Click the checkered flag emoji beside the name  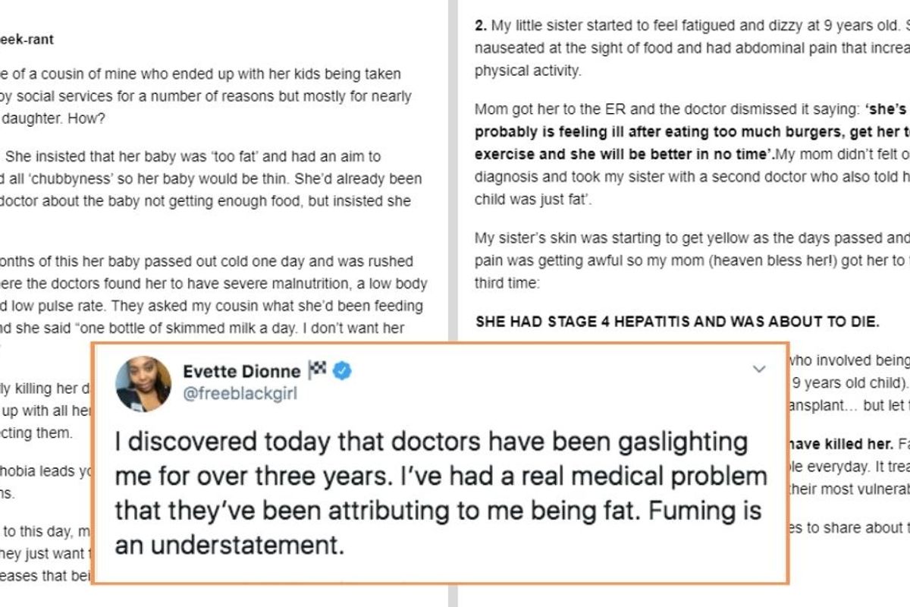(x=316, y=372)
